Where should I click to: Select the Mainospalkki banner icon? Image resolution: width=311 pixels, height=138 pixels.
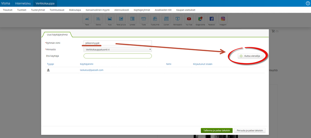coord(177,19)
